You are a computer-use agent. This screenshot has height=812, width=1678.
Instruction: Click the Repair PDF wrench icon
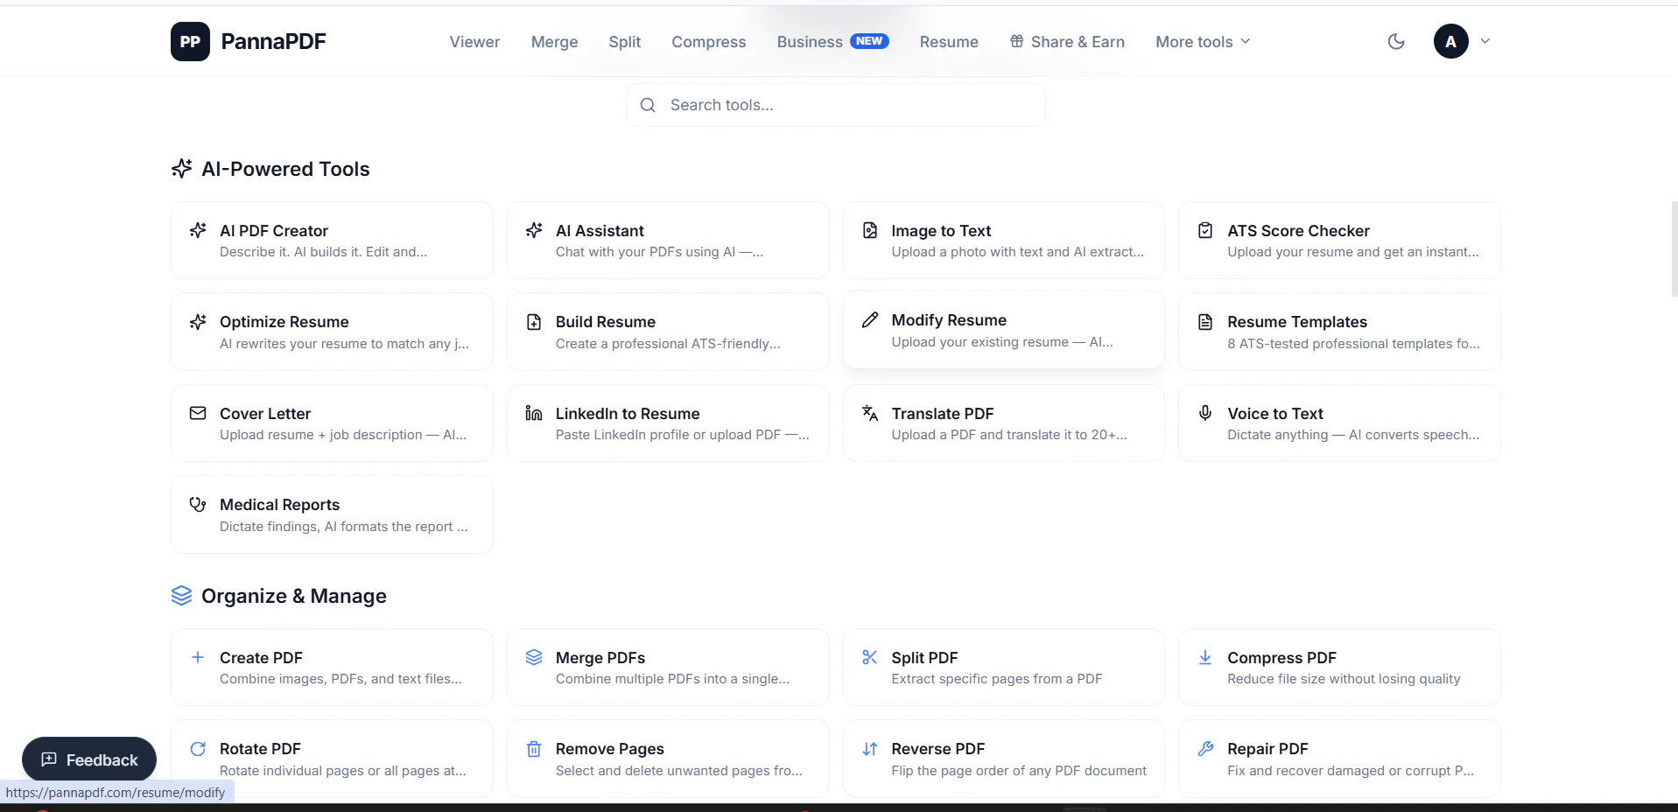coord(1205,749)
